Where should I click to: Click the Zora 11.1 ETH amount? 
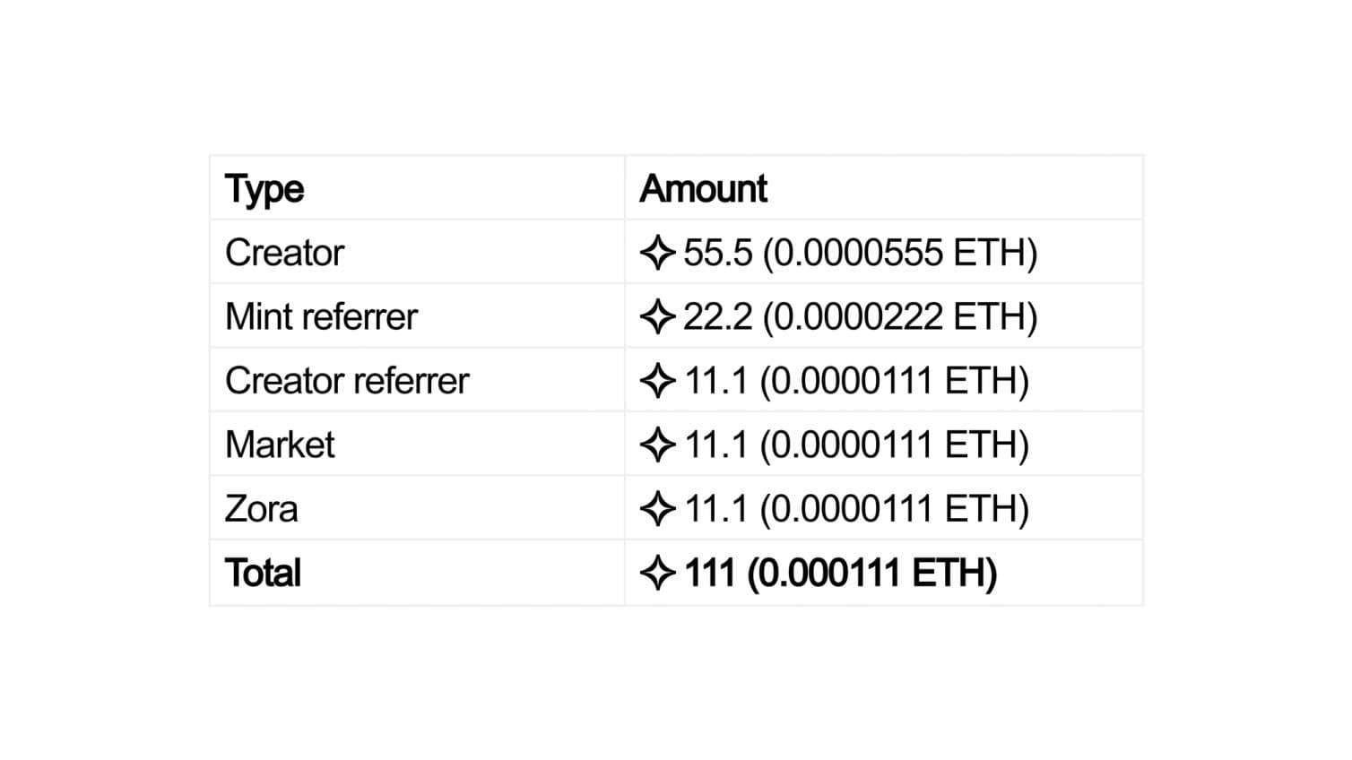pos(857,509)
